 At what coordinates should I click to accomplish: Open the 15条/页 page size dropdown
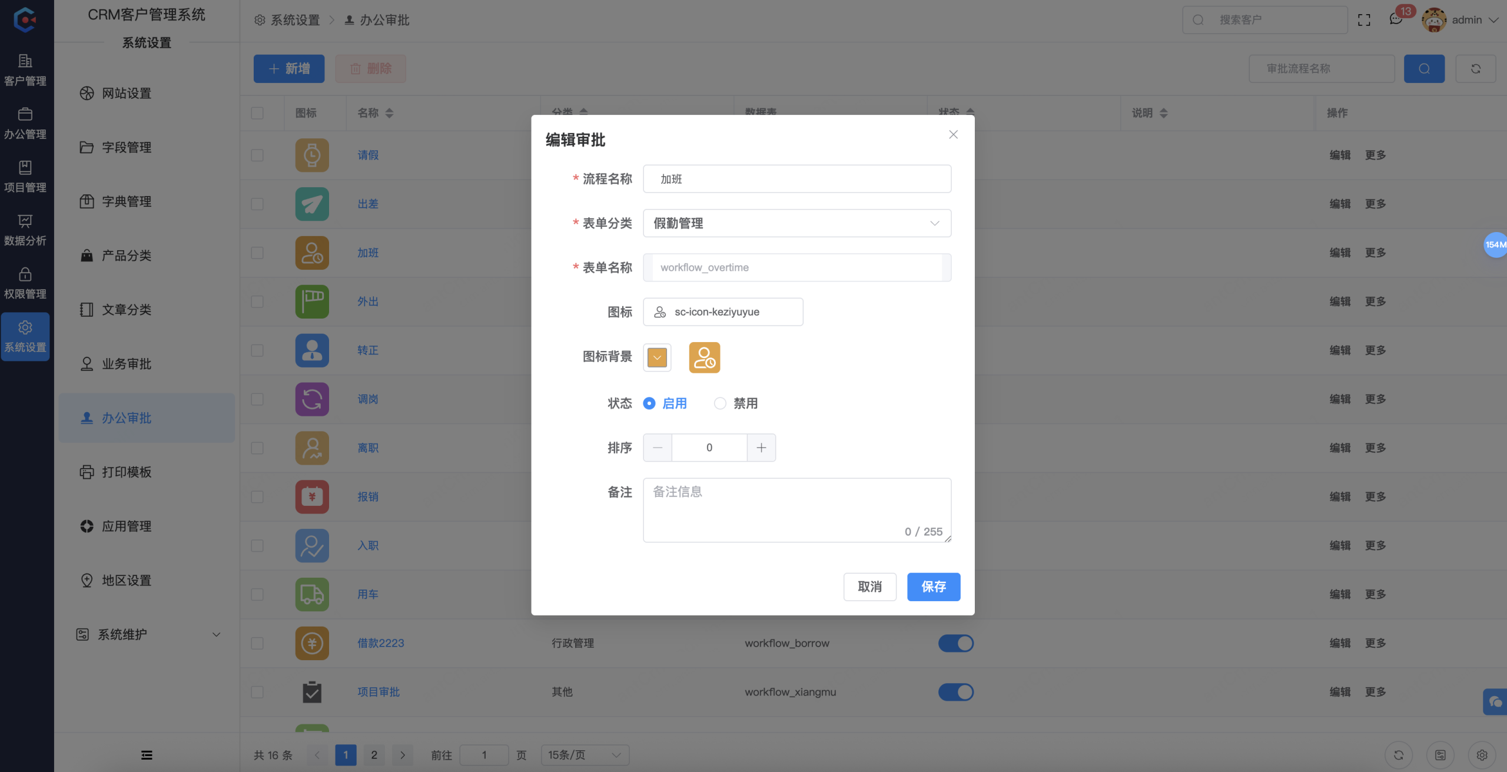[x=584, y=754]
